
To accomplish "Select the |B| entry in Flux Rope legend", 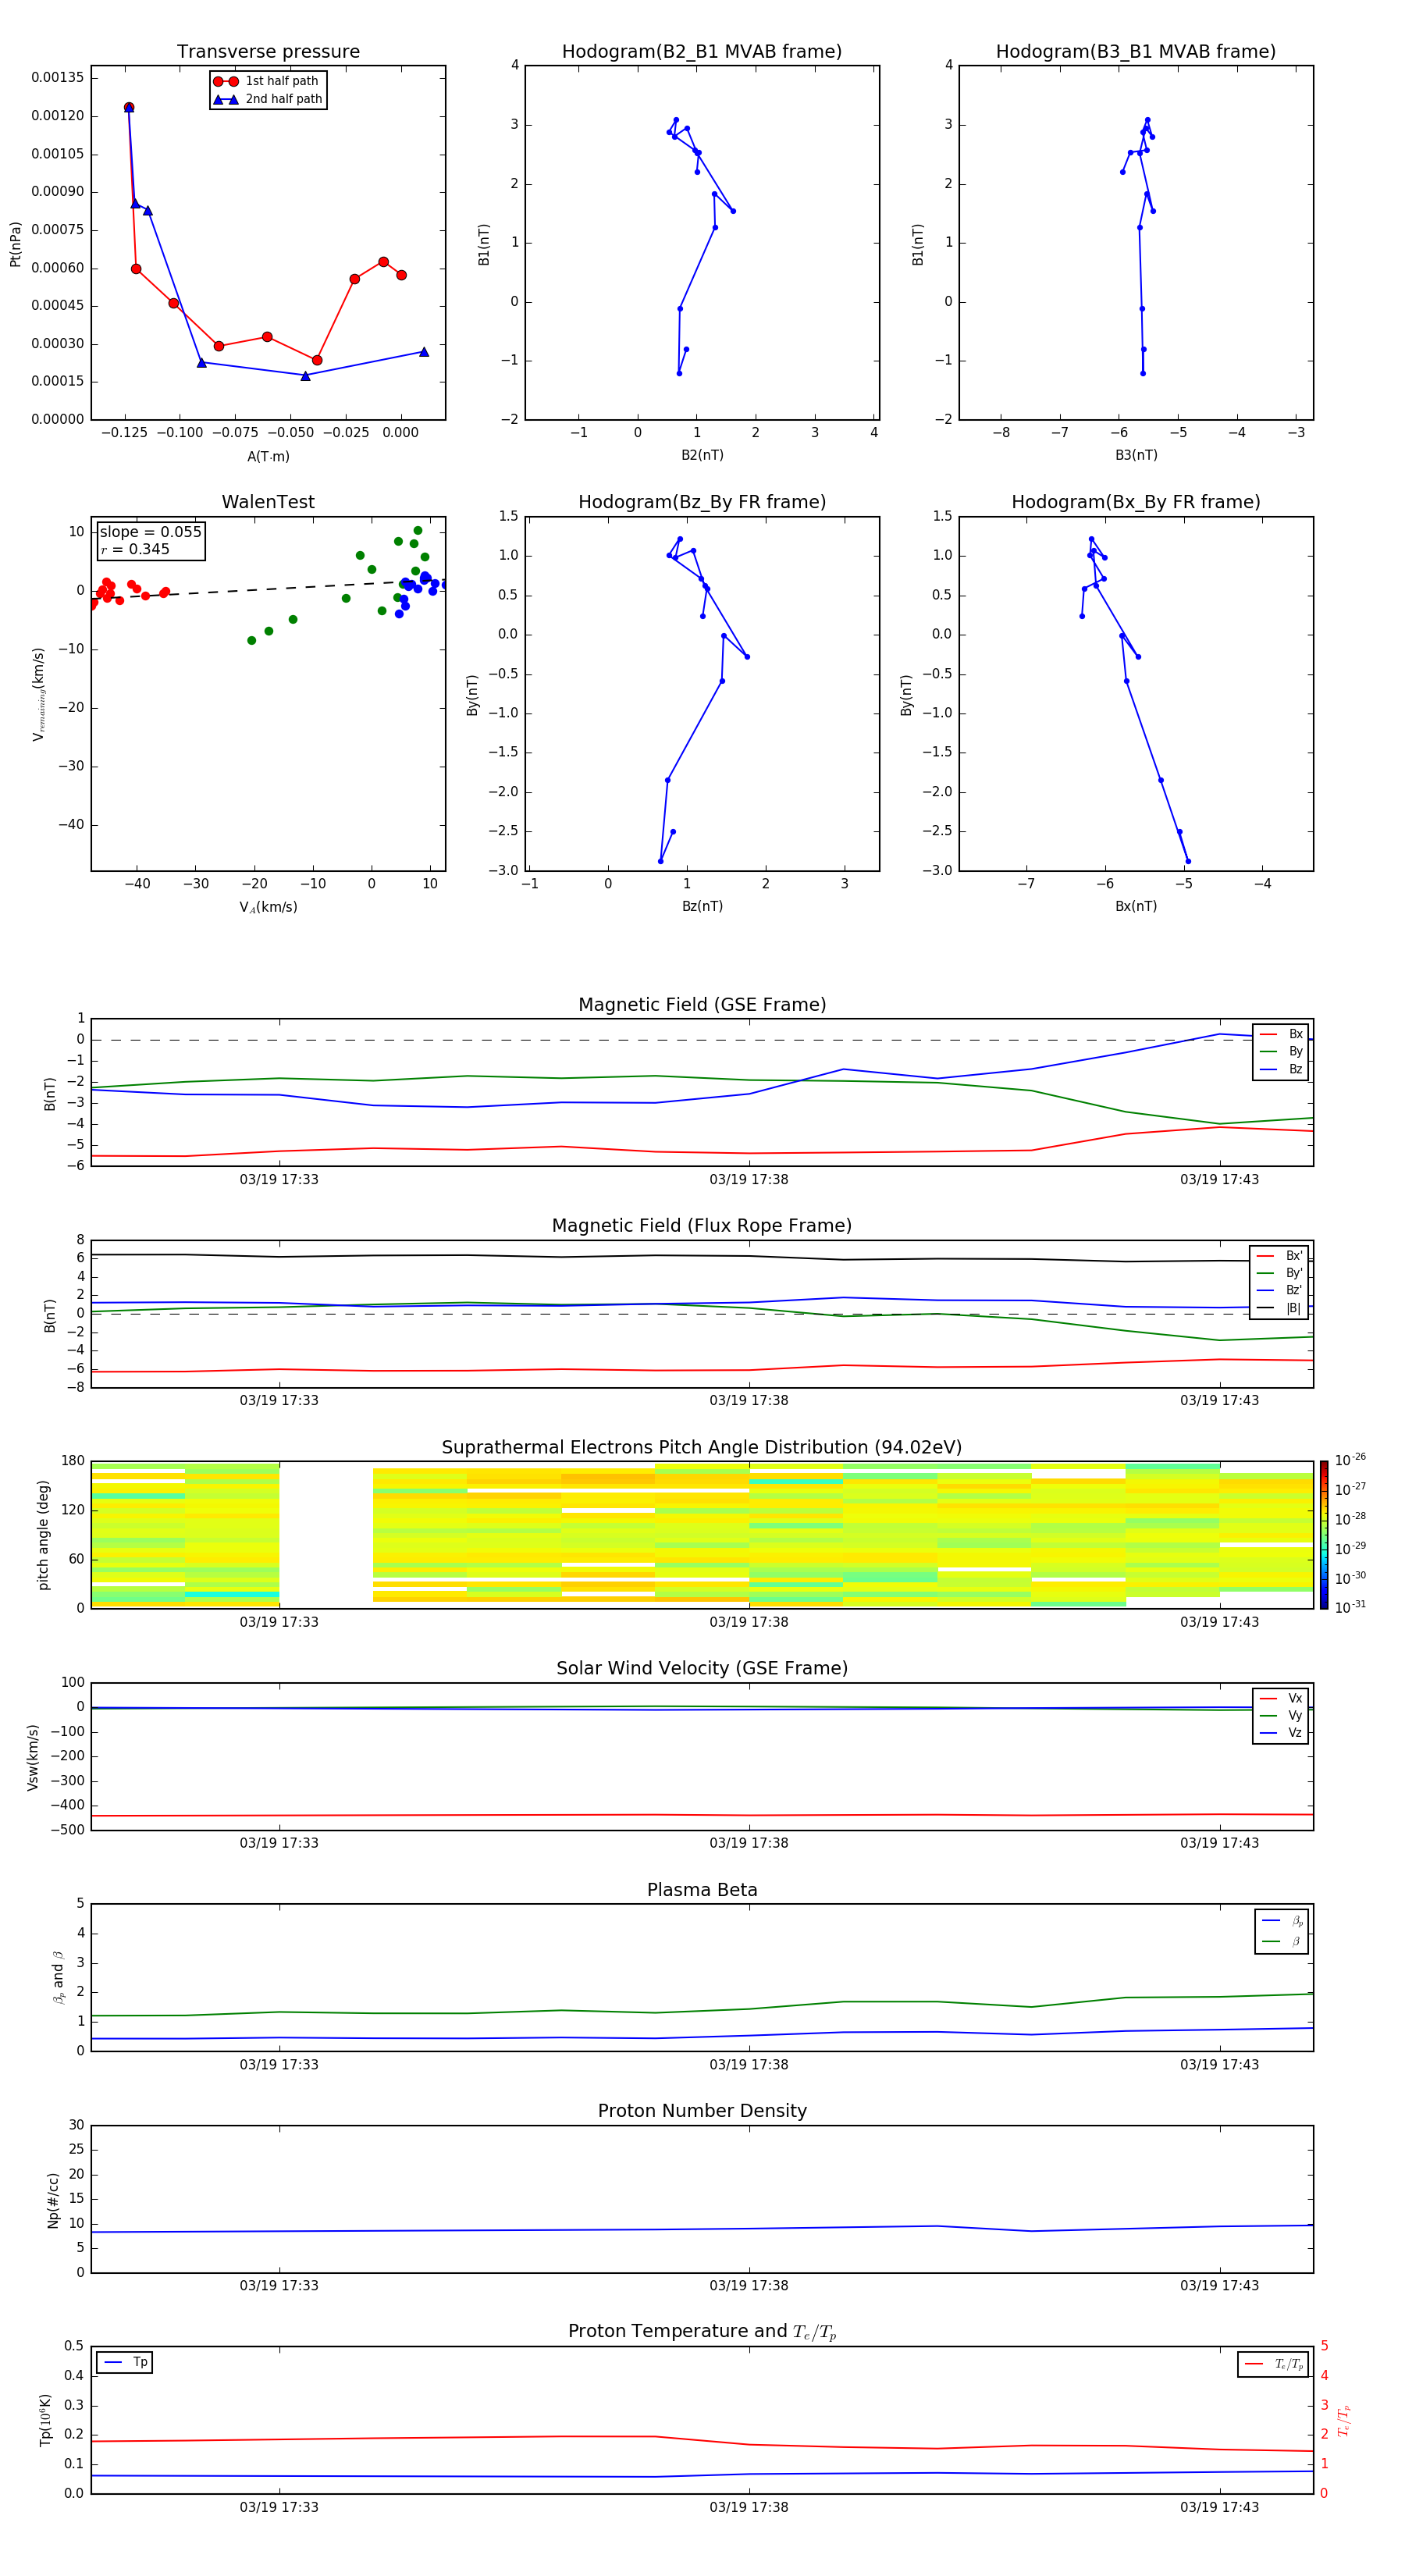I will coord(1279,1308).
